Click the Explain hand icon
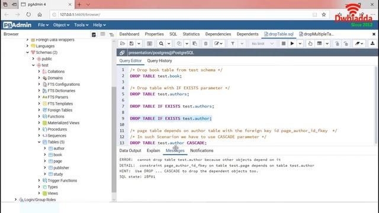379x213 pixels. click(310, 43)
